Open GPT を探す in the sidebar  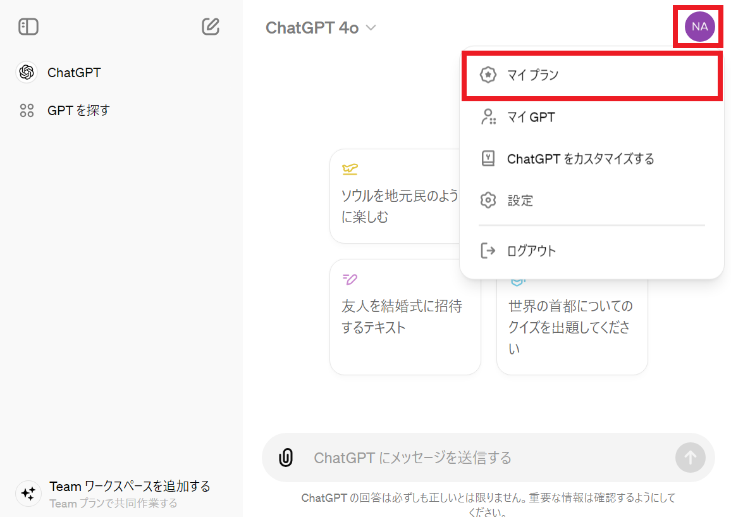tap(79, 110)
